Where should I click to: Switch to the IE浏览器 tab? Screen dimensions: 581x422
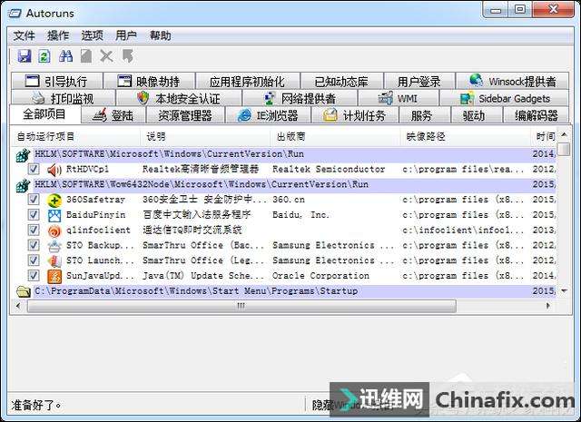tap(268, 115)
